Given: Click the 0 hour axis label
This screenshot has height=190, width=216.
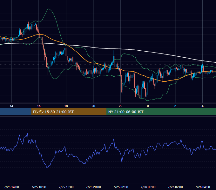Looking at the screenshot, I should [148, 106].
